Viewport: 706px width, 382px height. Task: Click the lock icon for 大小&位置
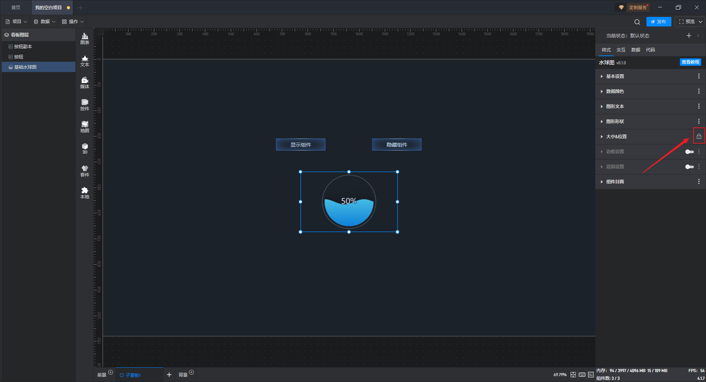point(699,136)
